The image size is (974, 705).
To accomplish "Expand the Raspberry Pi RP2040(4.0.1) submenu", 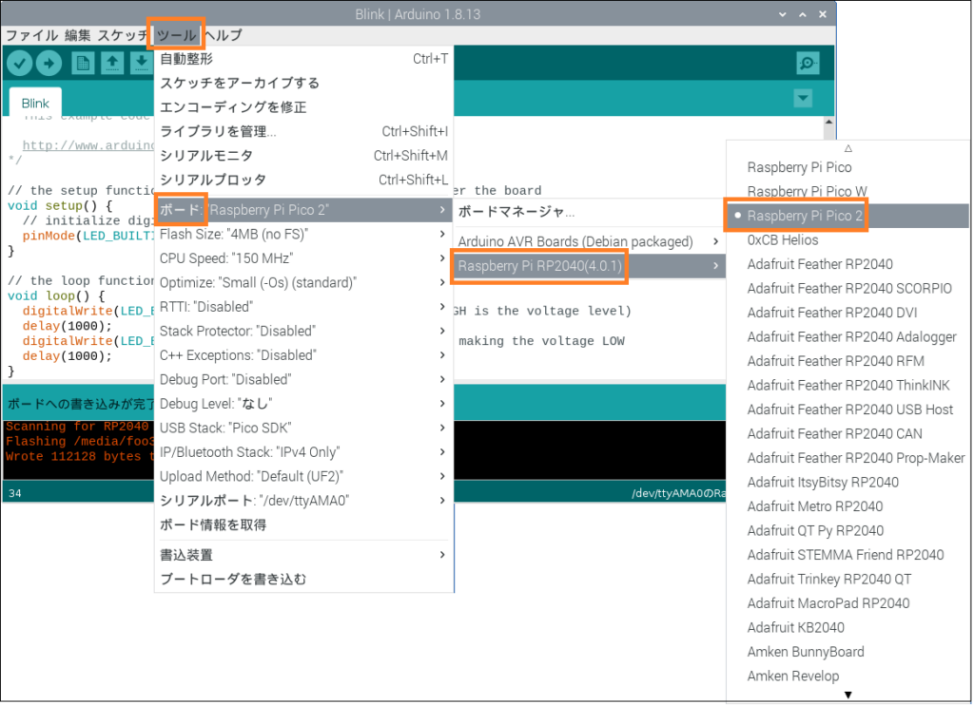I will (x=539, y=267).
